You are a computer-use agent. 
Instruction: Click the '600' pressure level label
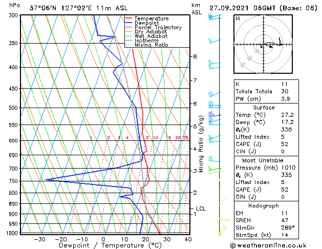[14, 141]
